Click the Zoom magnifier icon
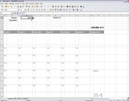Screen dimensions: 129x101 pos(78,6)
